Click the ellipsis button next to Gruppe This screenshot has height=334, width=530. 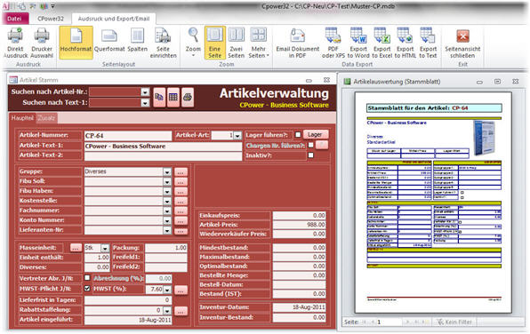pyautogui.click(x=181, y=172)
